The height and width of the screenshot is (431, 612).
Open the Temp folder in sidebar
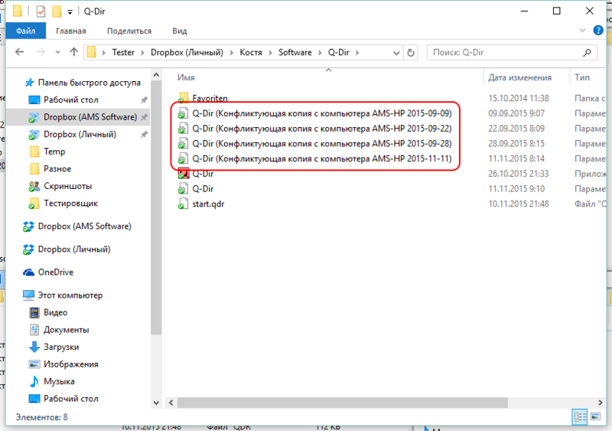54,152
